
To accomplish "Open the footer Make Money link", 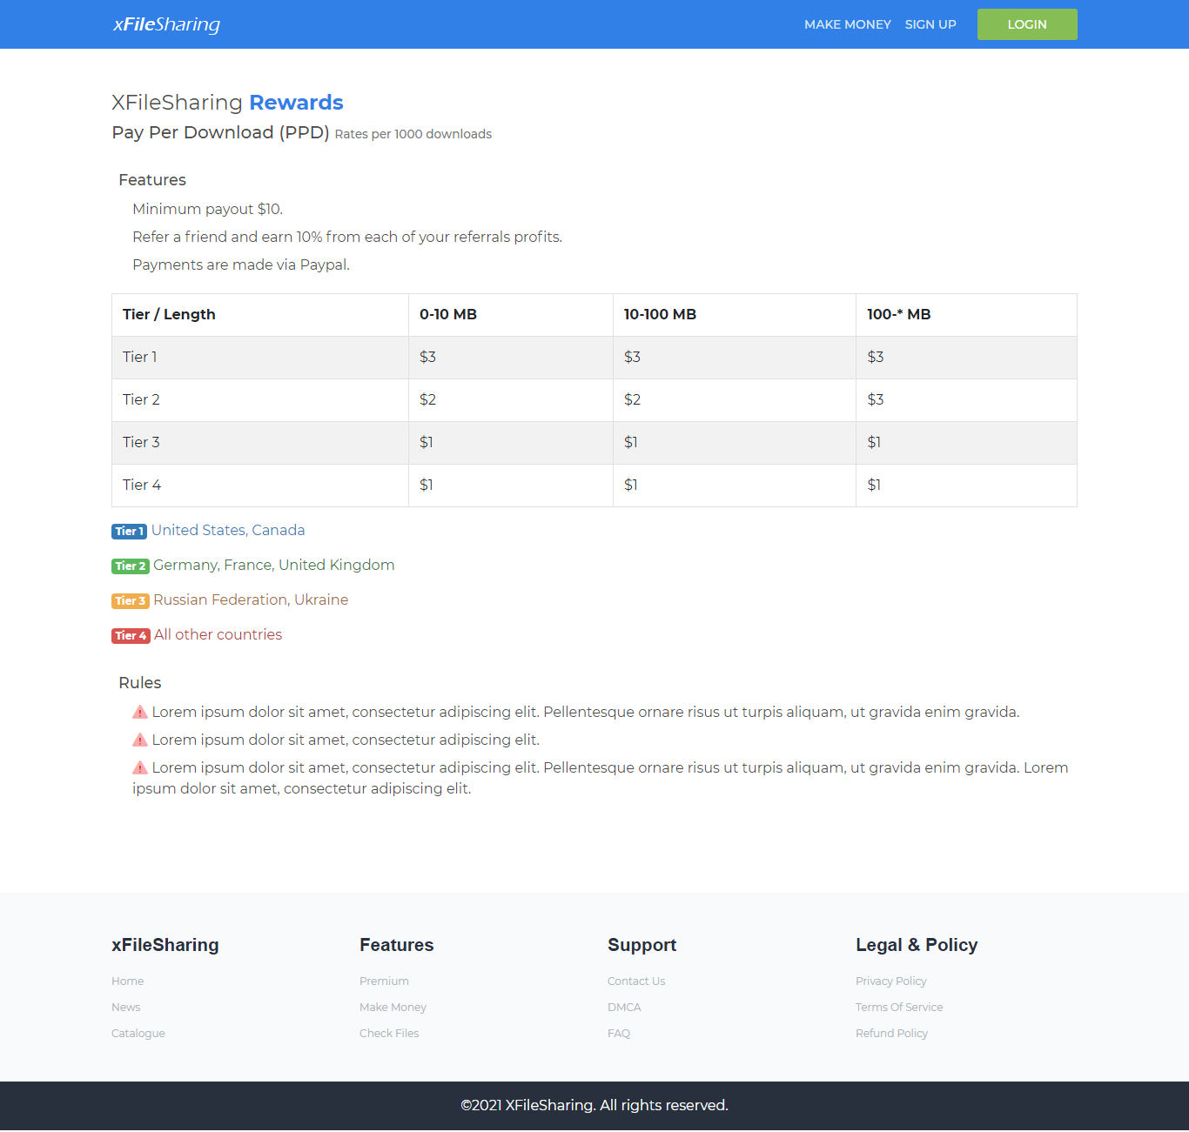I will [393, 1007].
